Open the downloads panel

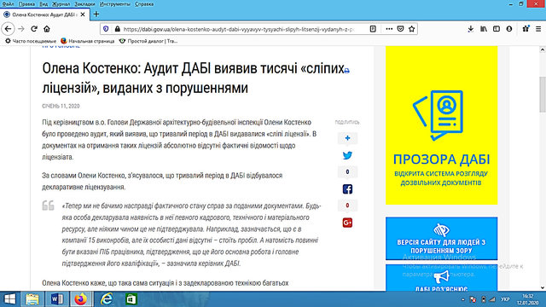click(470, 29)
